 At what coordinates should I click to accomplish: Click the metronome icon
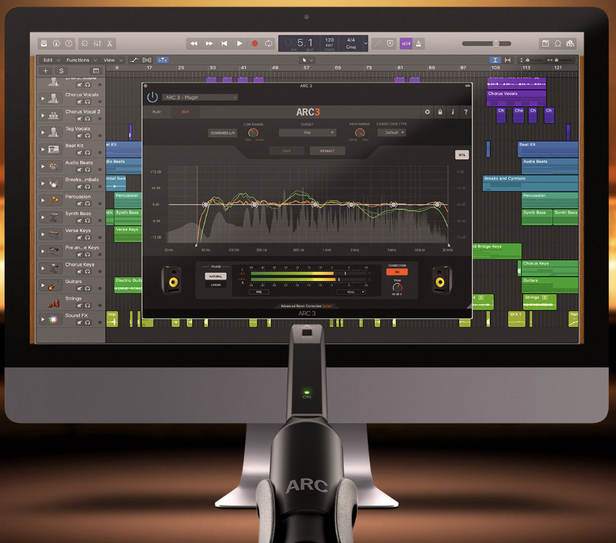419,43
